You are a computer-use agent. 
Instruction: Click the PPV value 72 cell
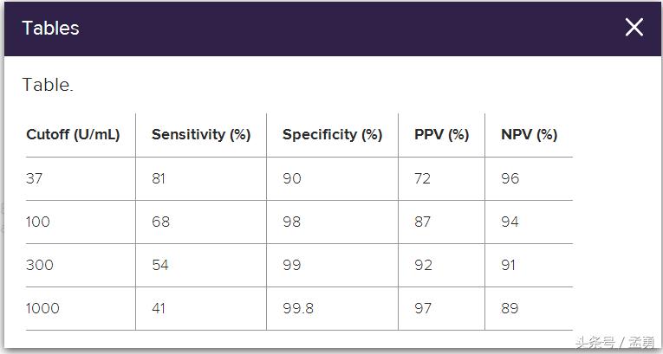coord(423,178)
